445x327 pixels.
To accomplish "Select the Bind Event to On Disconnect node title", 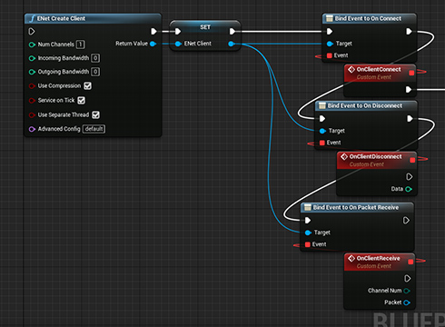I will [366, 105].
